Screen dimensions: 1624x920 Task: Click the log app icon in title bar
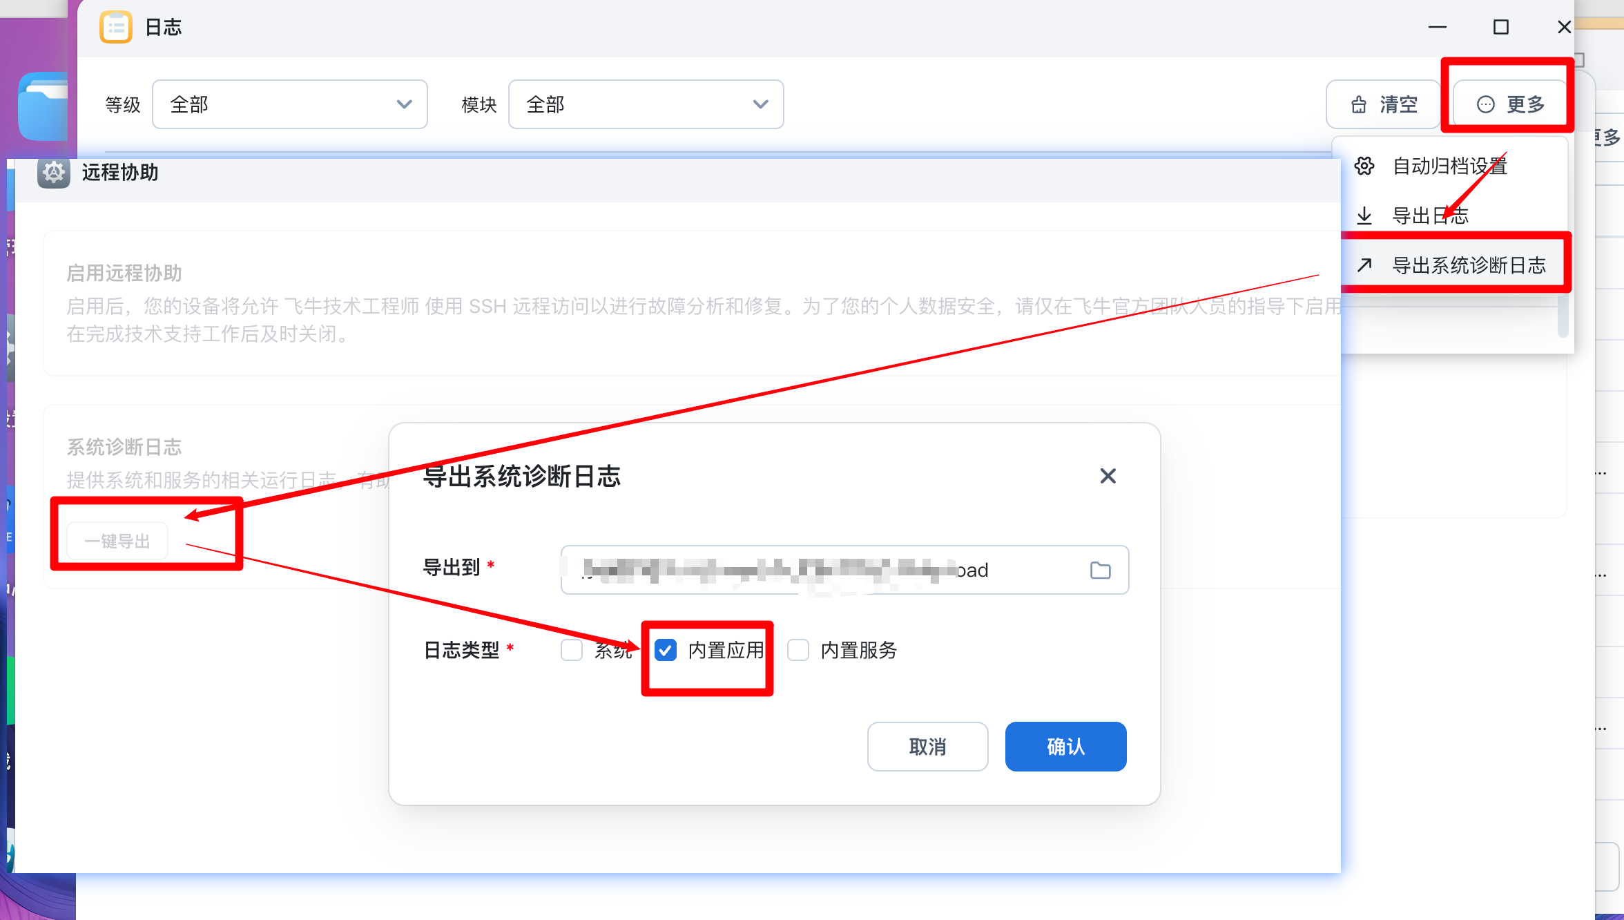(x=115, y=28)
